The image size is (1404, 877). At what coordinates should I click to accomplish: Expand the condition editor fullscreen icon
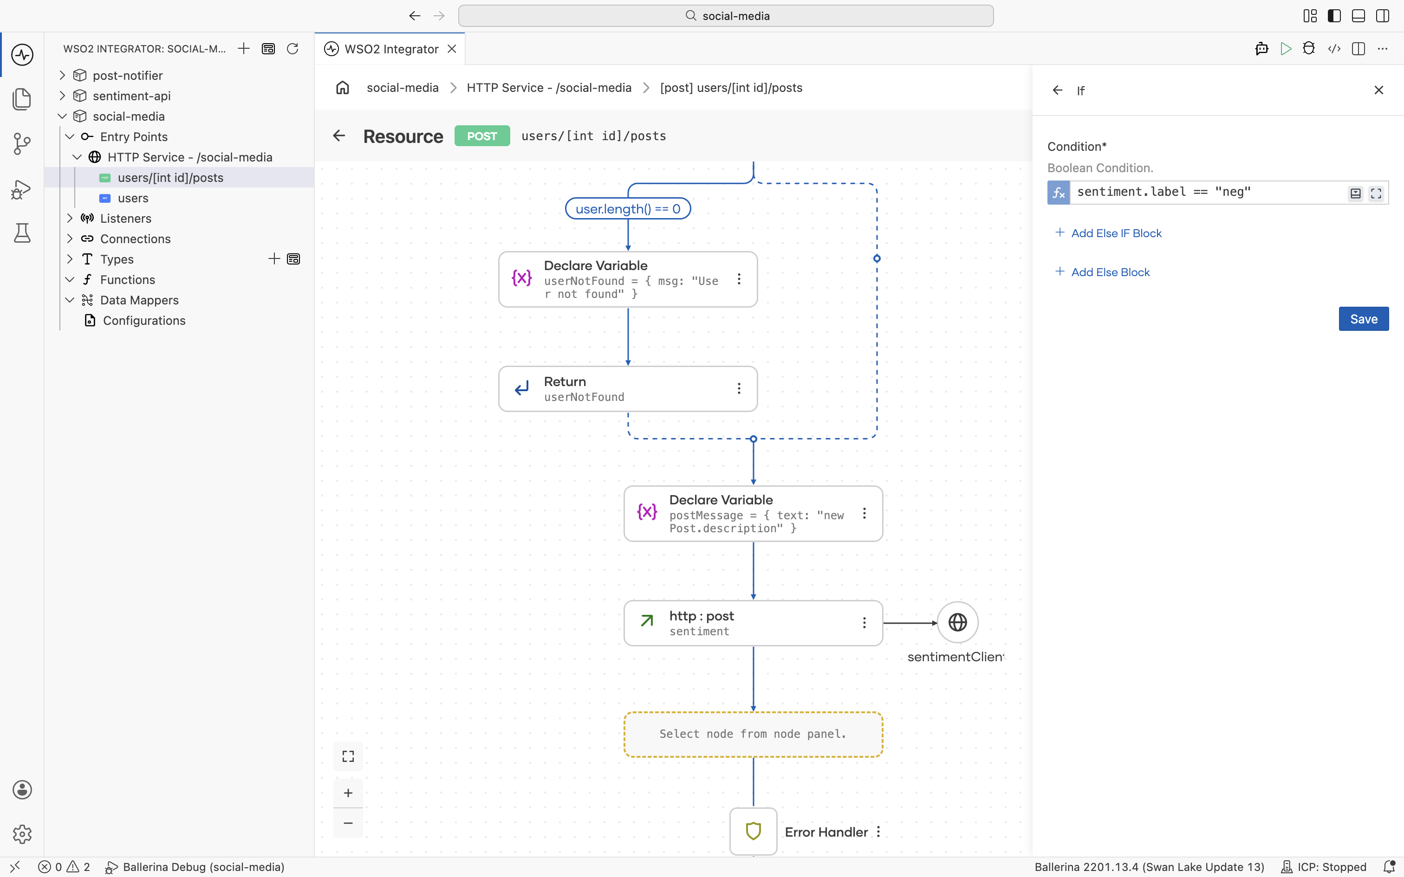click(1376, 193)
